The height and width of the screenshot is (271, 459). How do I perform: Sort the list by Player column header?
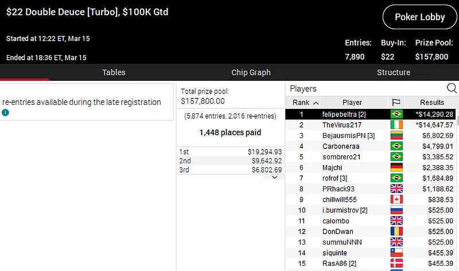click(x=352, y=103)
